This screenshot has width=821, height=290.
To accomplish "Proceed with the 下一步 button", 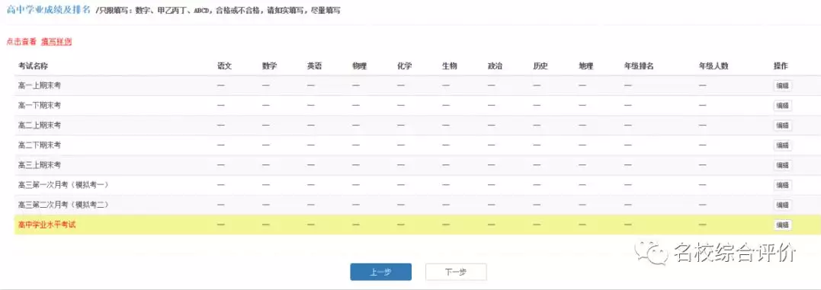I will [x=456, y=272].
